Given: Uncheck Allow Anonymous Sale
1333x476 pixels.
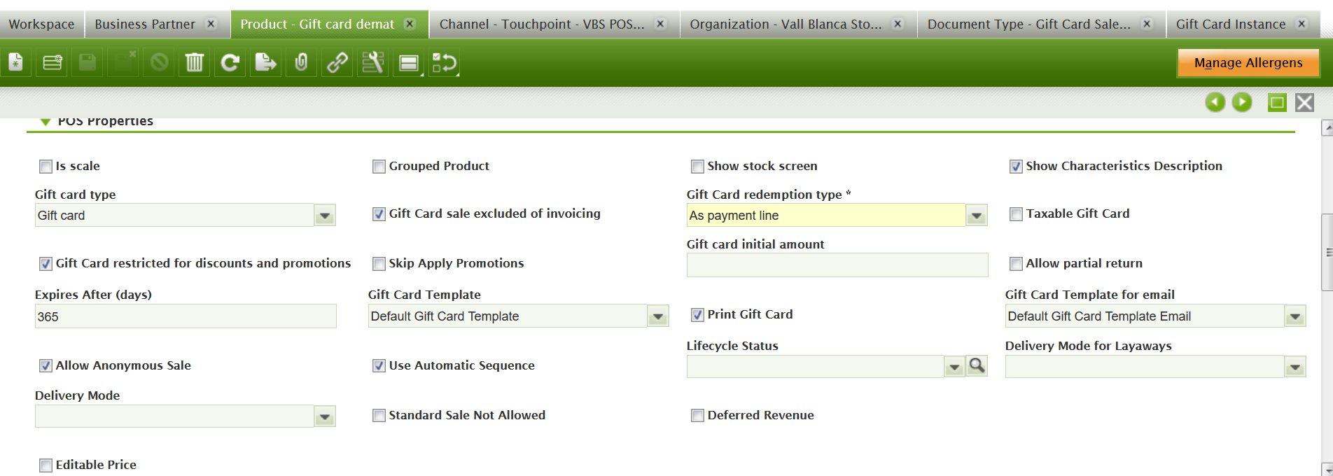Looking at the screenshot, I should [46, 365].
